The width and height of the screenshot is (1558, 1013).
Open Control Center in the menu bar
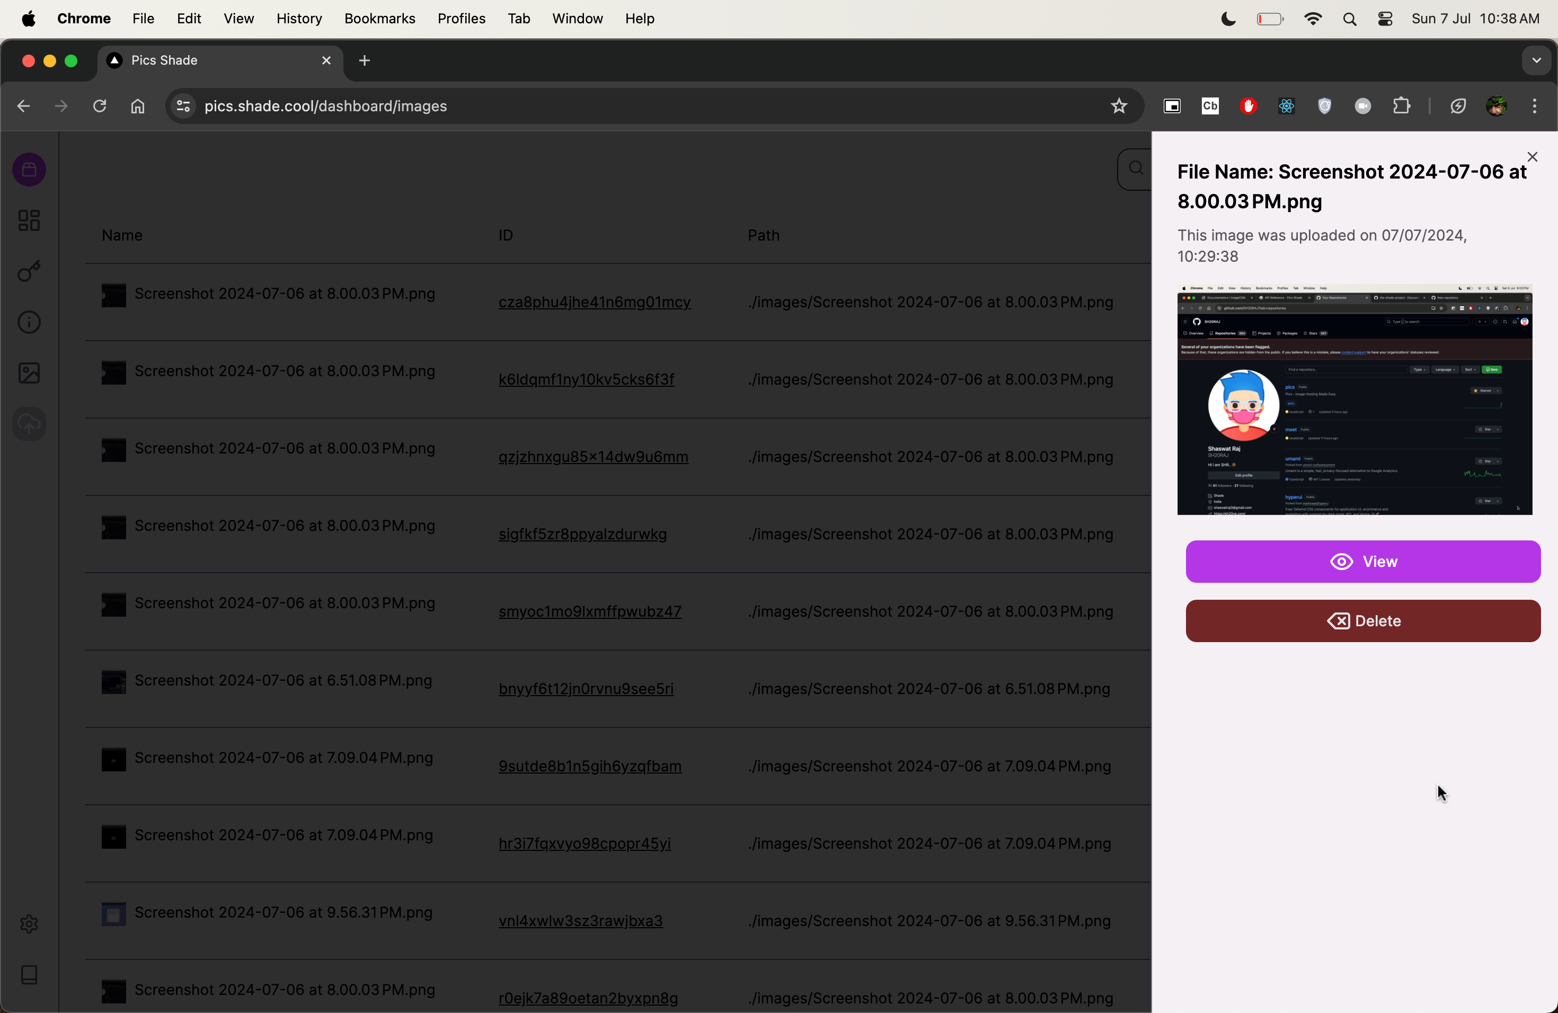(x=1385, y=19)
